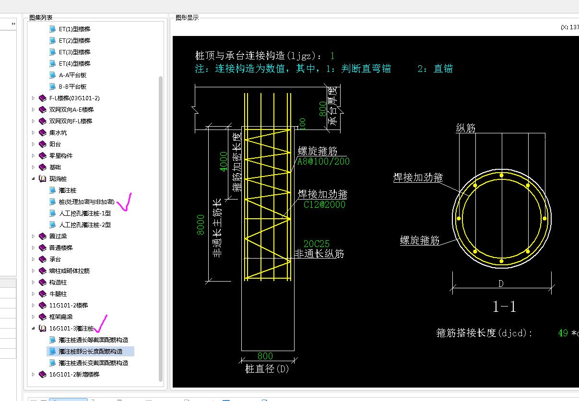Edit the 非通长主筋长 value 8000
This screenshot has height=401, width=579.
coord(201,225)
